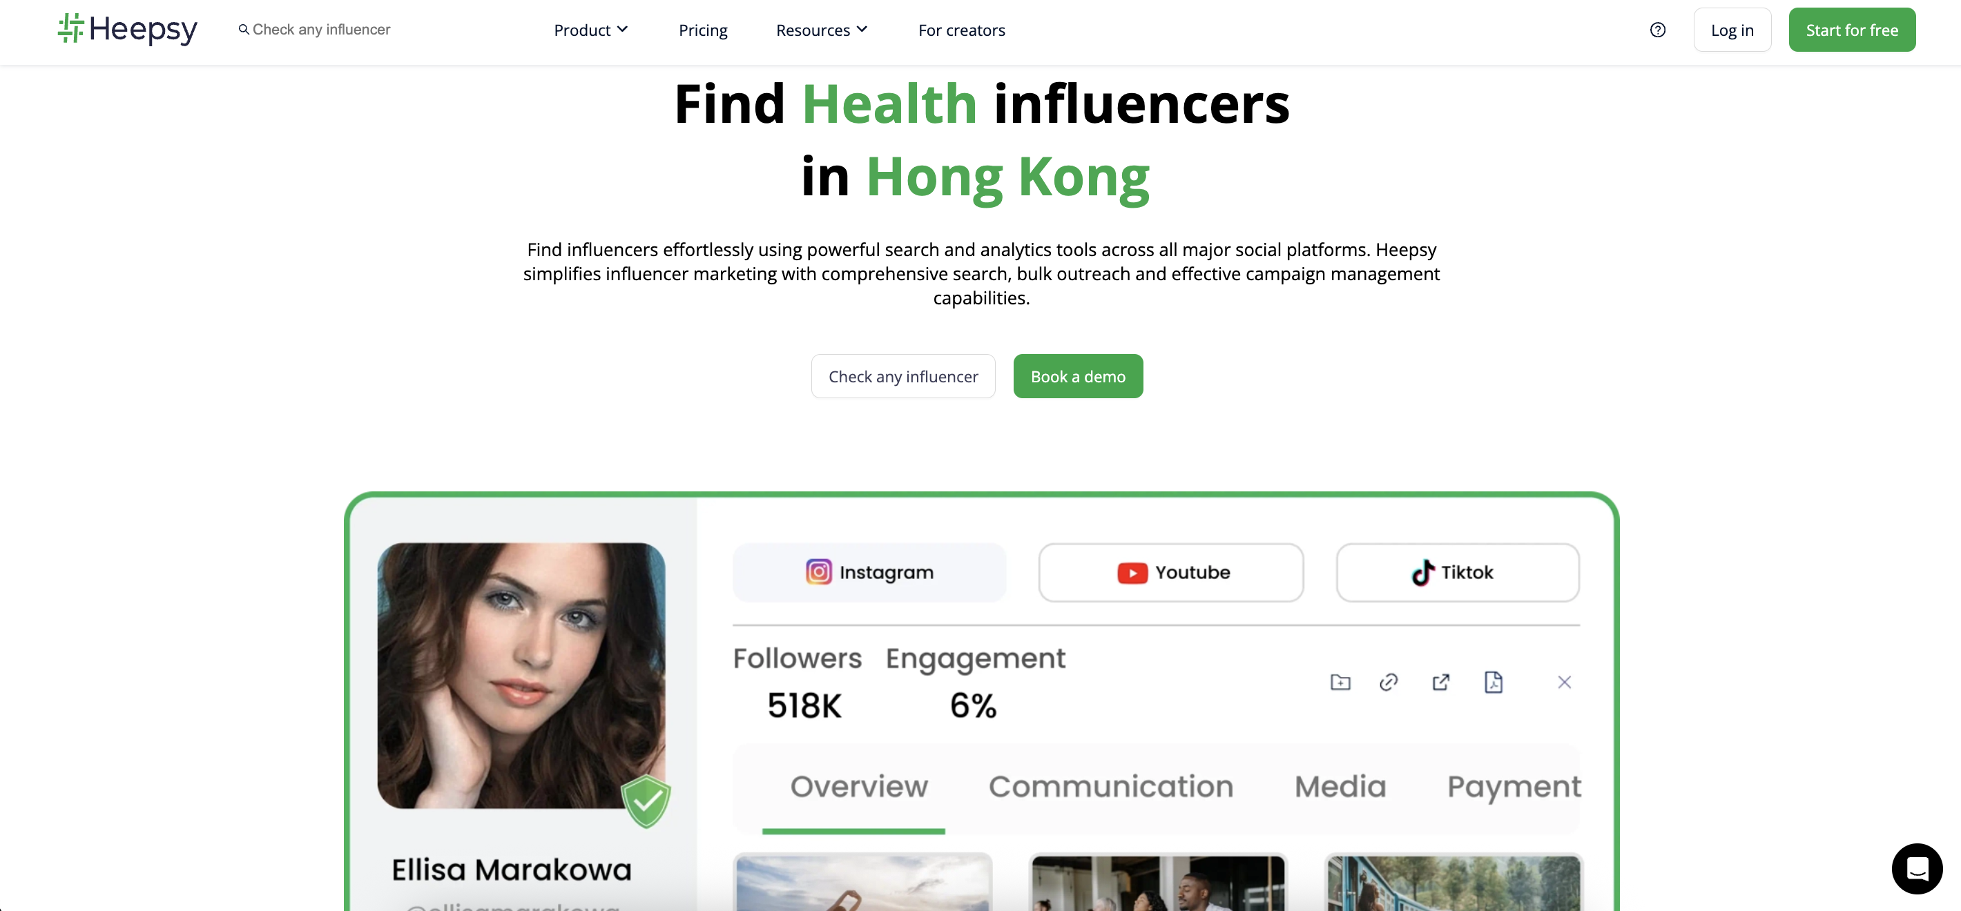Switch to the Youtube platform tab

[1171, 572]
